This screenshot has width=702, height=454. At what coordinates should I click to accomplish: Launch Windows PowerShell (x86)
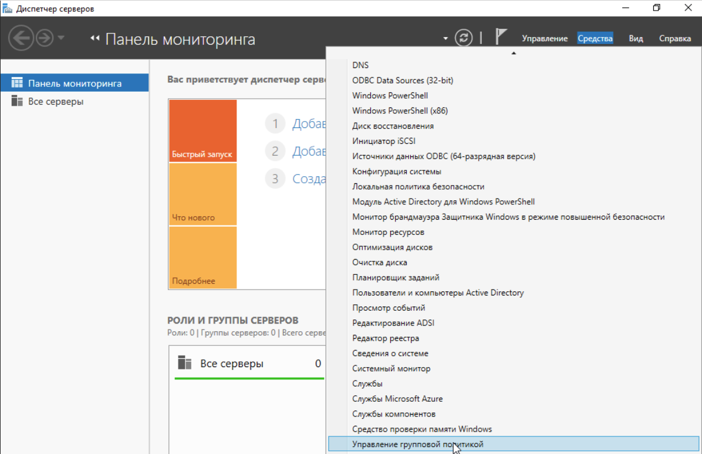514,110
